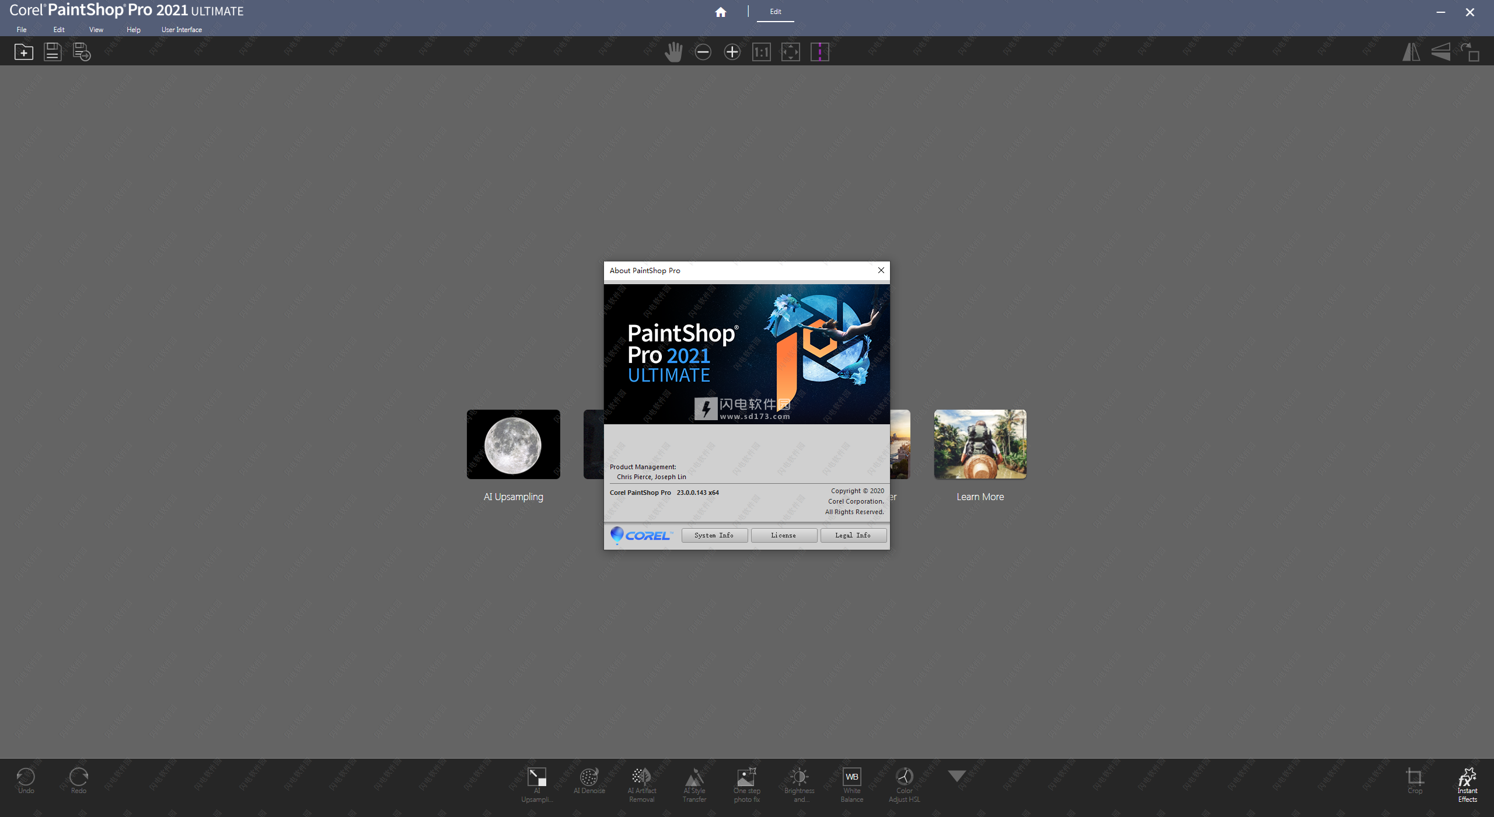Open Instant Effects
The width and height of the screenshot is (1494, 817).
pyautogui.click(x=1467, y=785)
